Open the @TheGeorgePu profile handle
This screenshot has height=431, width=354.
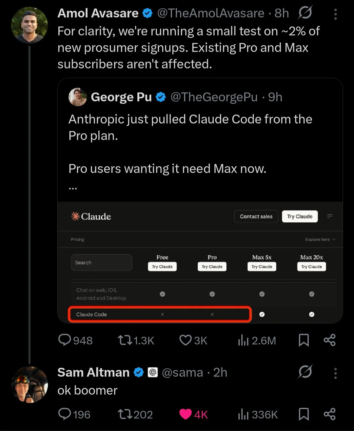pyautogui.click(x=214, y=97)
